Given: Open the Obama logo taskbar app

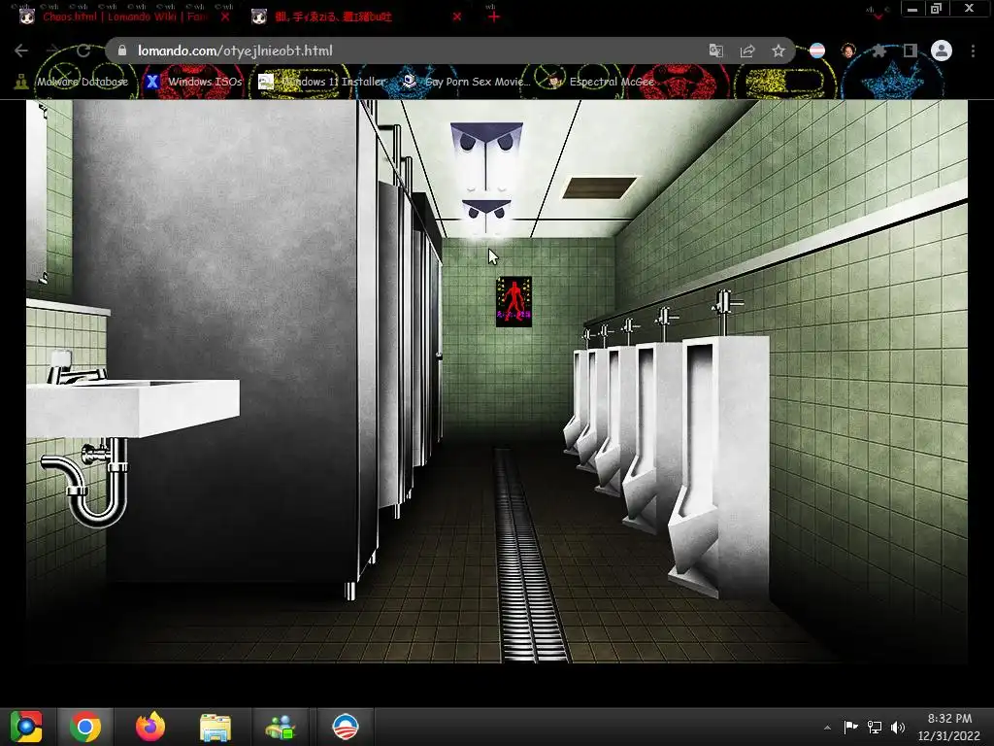Looking at the screenshot, I should click(346, 727).
